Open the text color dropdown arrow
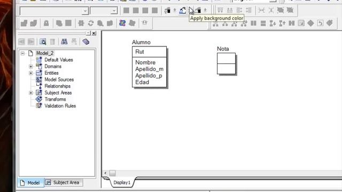Screen dimensions: 342x192 point(175,10)
